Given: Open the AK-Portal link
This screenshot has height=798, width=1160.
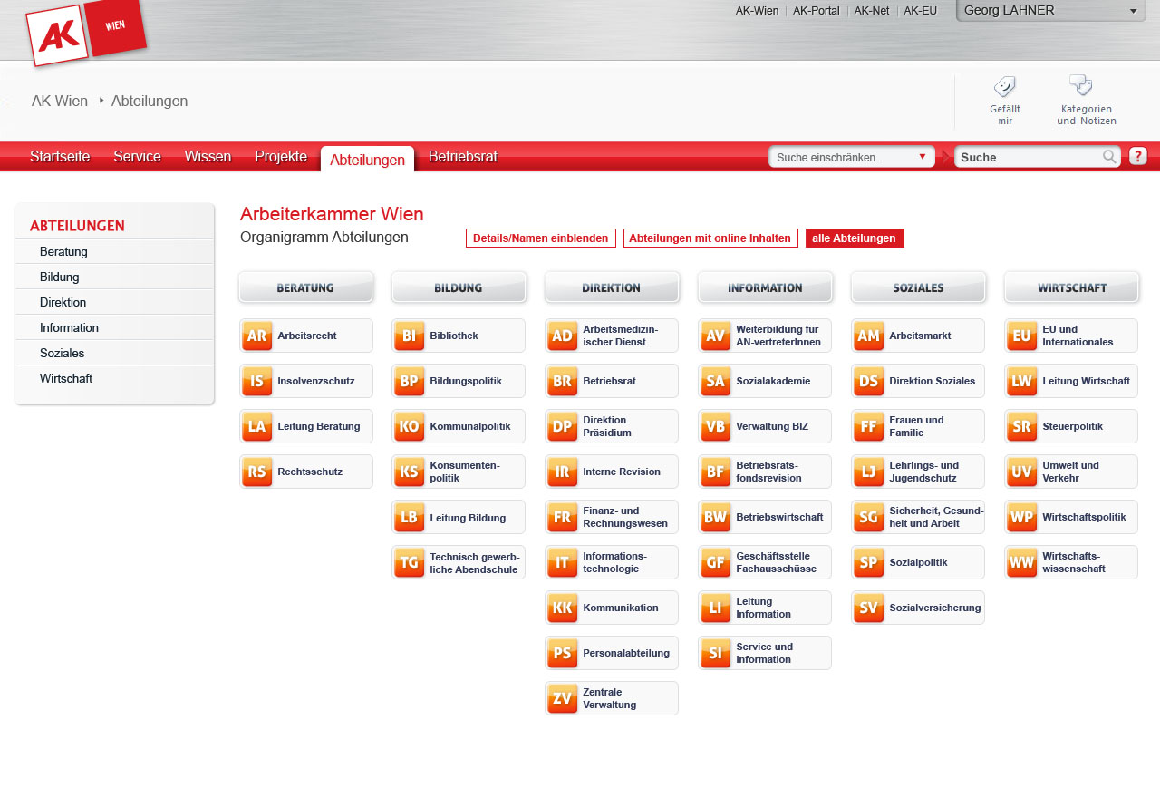Looking at the screenshot, I should [x=817, y=11].
